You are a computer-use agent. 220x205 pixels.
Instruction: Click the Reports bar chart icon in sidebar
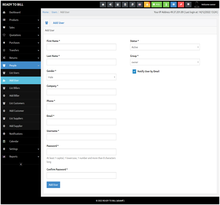point(4,157)
